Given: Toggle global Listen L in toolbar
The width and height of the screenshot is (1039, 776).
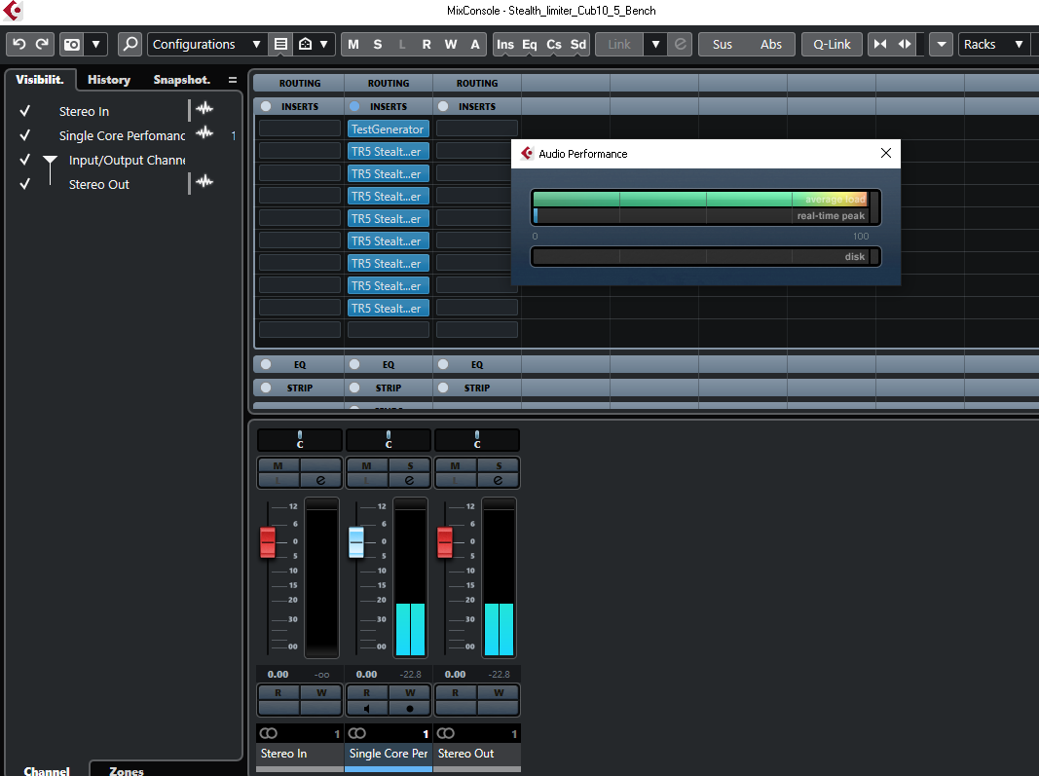Looking at the screenshot, I should (x=402, y=45).
